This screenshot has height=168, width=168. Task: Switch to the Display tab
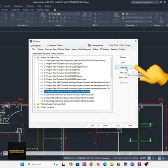pyautogui.click(x=40, y=49)
